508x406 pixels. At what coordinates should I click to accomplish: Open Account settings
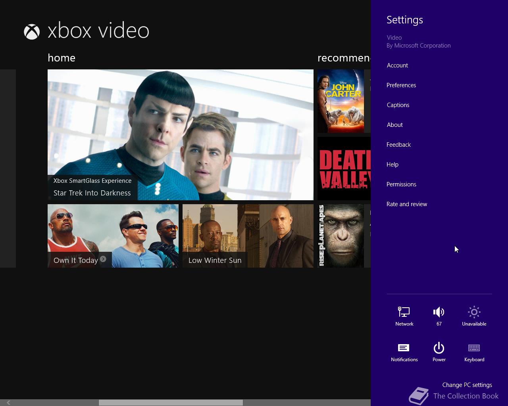[x=397, y=65]
